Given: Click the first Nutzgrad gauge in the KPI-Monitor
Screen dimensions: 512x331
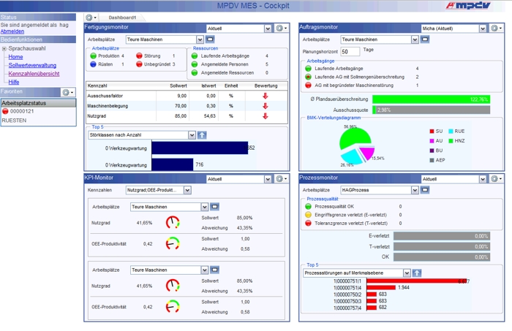Looking at the screenshot, I should pyautogui.click(x=173, y=222).
